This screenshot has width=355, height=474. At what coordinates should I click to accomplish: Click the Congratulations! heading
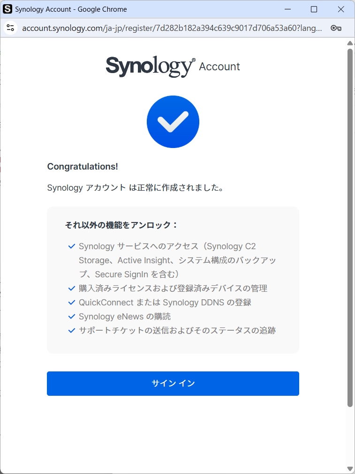coord(83,166)
